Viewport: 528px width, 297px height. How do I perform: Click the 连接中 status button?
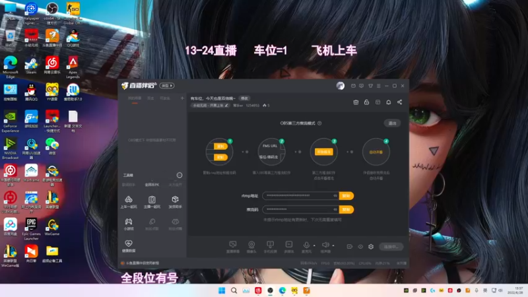pos(391,247)
